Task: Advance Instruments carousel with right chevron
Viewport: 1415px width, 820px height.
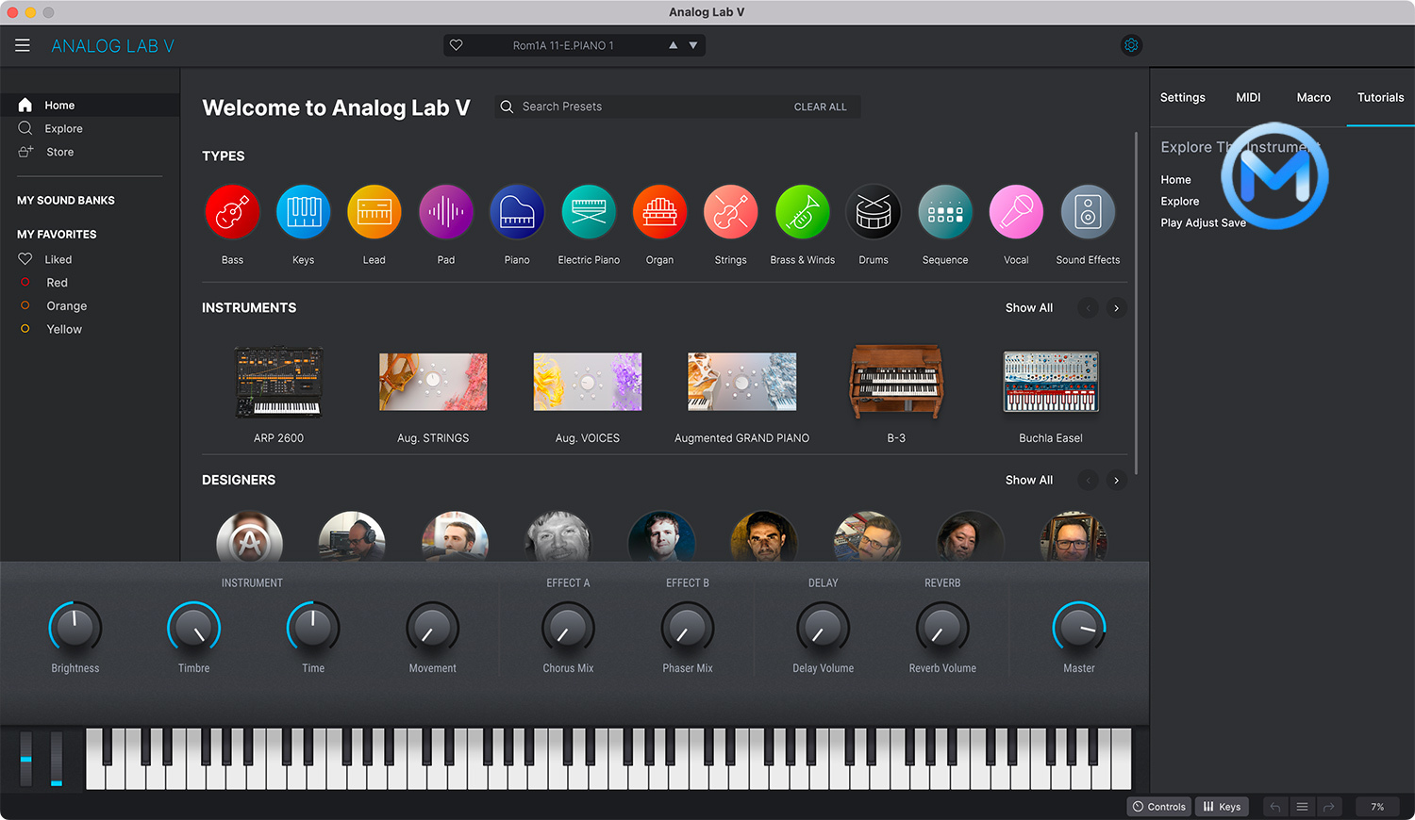Action: (x=1116, y=307)
